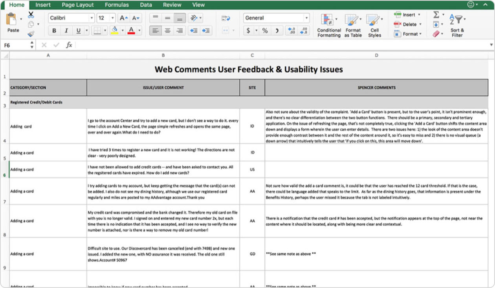The height and width of the screenshot is (288, 495).
Task: Open the Calibri font name dropdown
Action: [x=92, y=18]
